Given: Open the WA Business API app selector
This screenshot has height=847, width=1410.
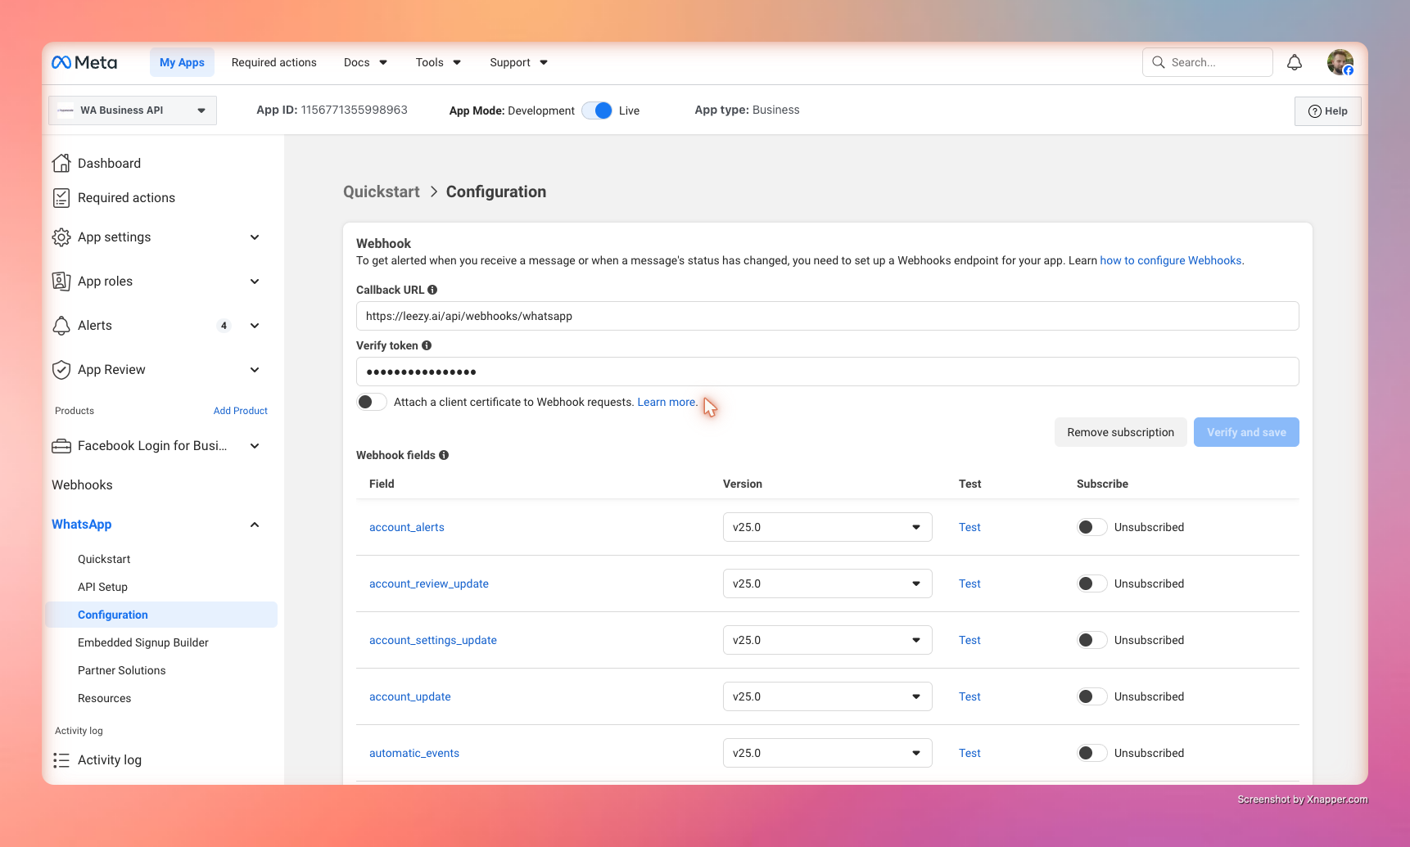Looking at the screenshot, I should tap(133, 110).
